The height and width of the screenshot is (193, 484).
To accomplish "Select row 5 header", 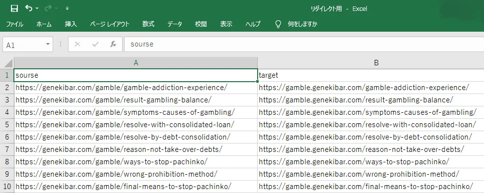I will pos(7,125).
